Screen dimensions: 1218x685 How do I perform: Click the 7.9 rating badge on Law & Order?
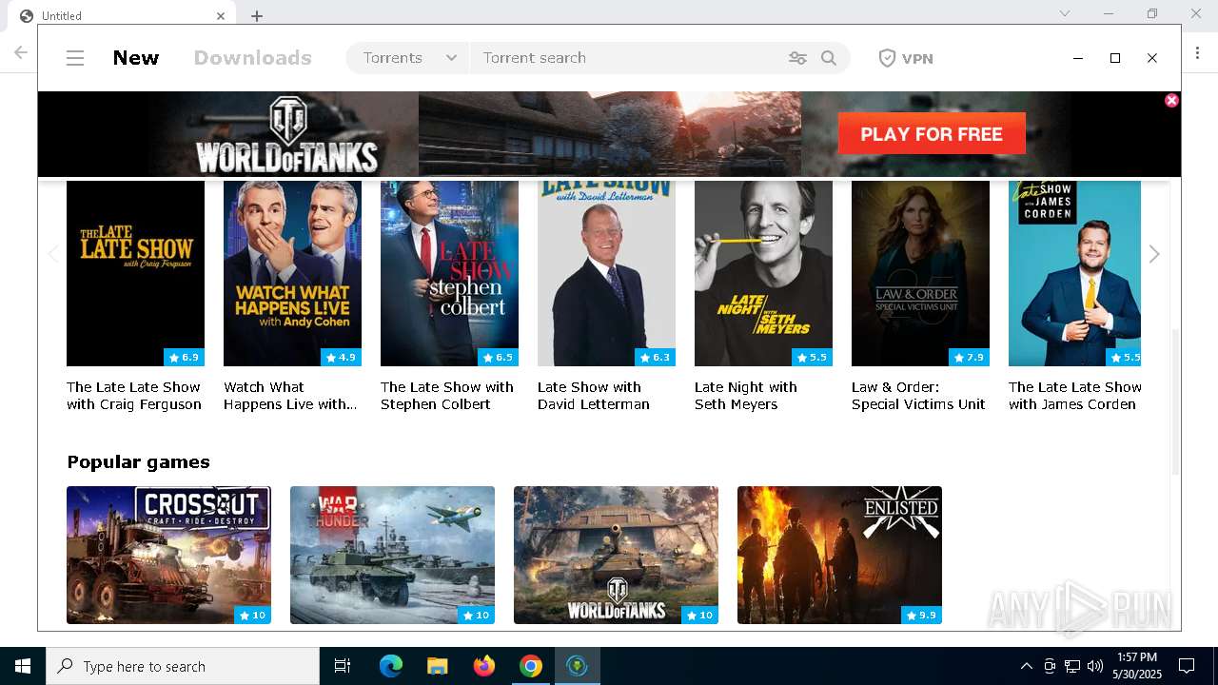(x=969, y=358)
